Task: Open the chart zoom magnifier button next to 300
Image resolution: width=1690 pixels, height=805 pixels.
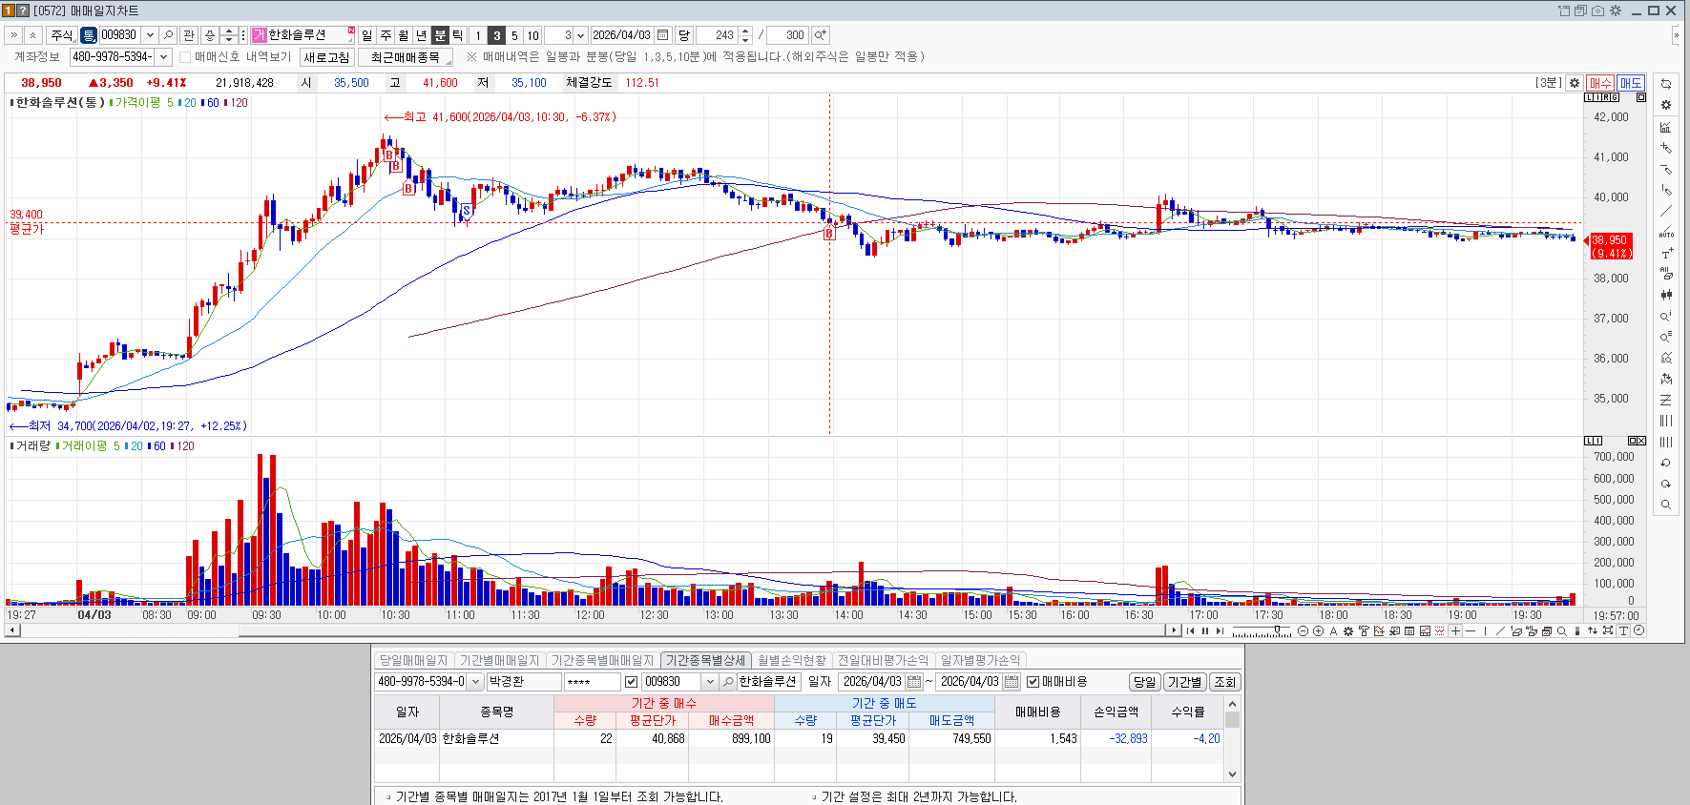Action: click(820, 35)
